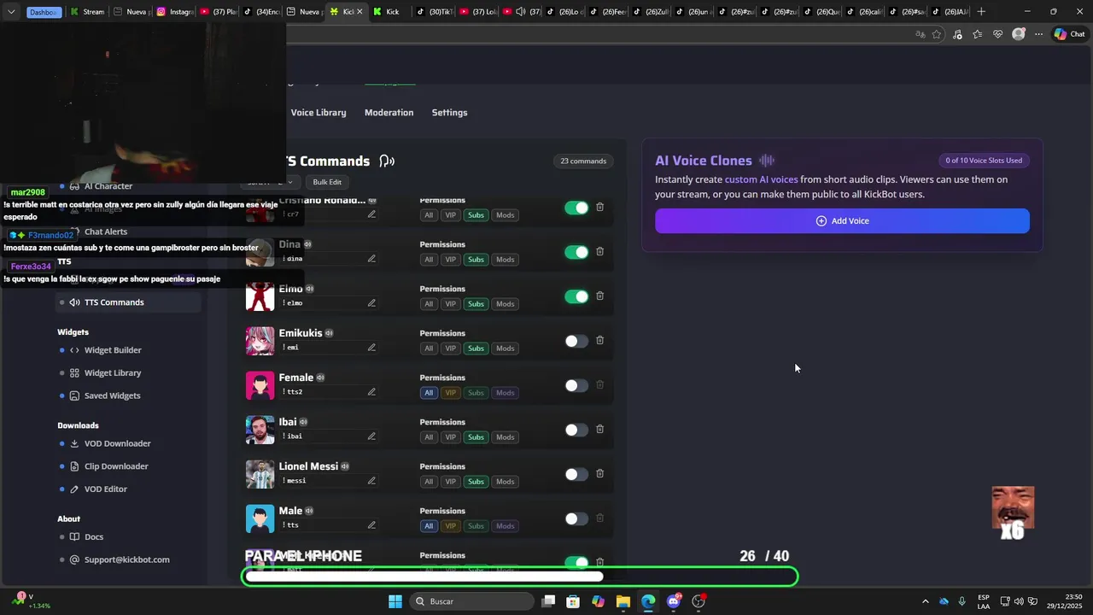Enable the Ibai command toggle
The height and width of the screenshot is (615, 1093).
[x=576, y=430]
